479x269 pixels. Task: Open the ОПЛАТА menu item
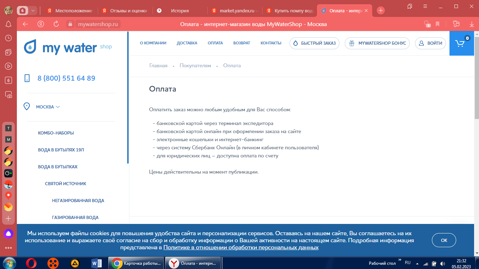[215, 43]
